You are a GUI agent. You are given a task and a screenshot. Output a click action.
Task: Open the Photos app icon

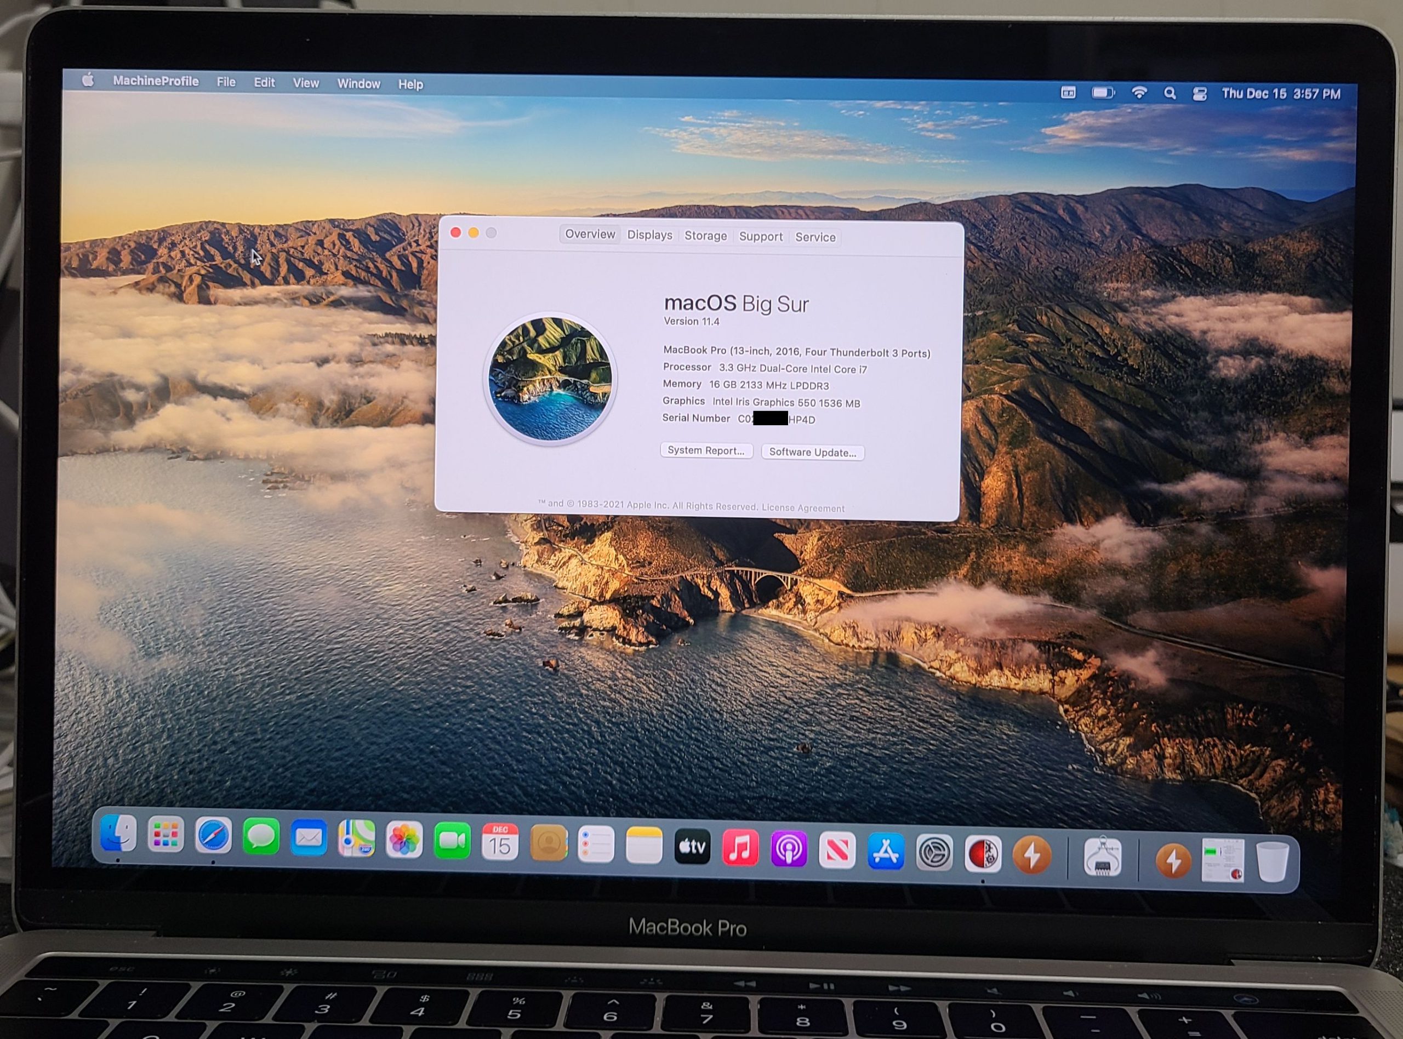[x=404, y=840]
